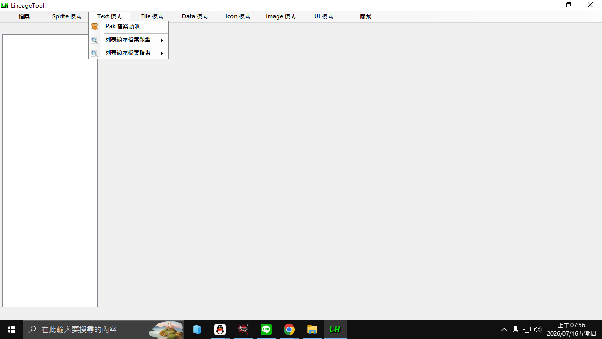The image size is (602, 339).
Task: Open Google Chrome from the taskbar
Action: tap(289, 330)
